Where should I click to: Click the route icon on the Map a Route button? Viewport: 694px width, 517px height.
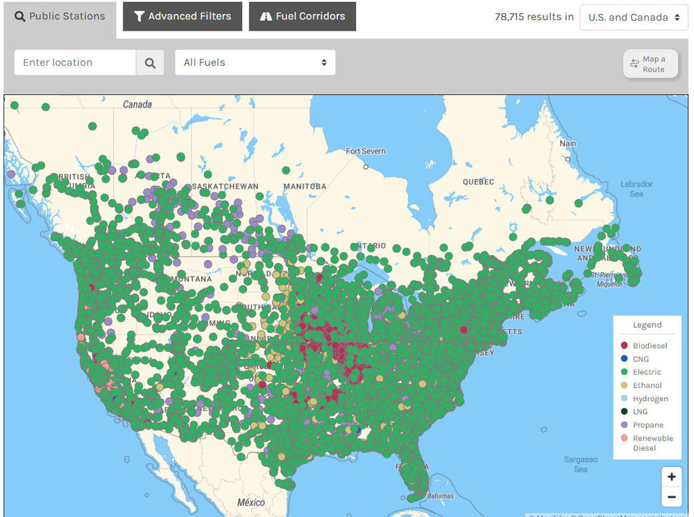click(635, 62)
